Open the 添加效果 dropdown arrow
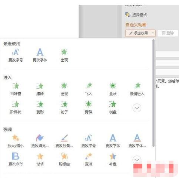The image size is (179, 178). click(x=153, y=33)
